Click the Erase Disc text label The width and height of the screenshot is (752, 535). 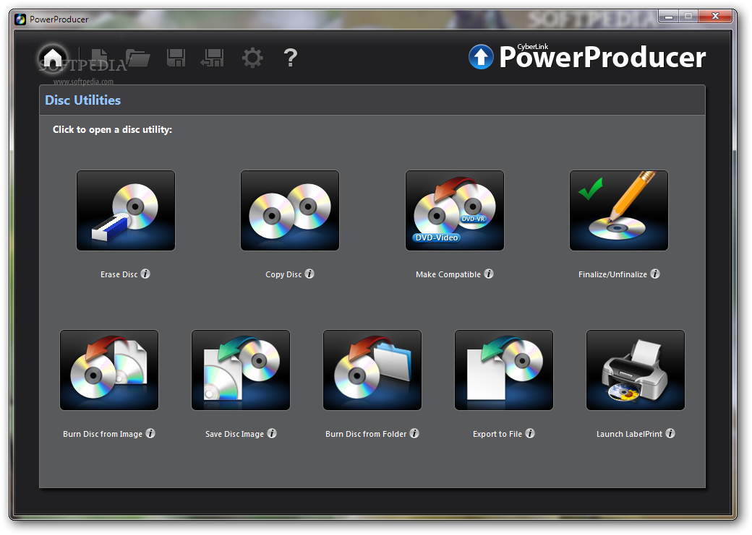(x=119, y=274)
